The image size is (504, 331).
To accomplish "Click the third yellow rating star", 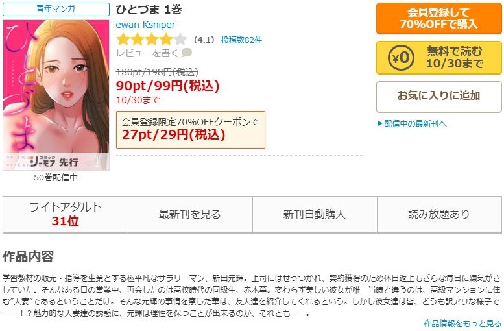I will click(152, 40).
